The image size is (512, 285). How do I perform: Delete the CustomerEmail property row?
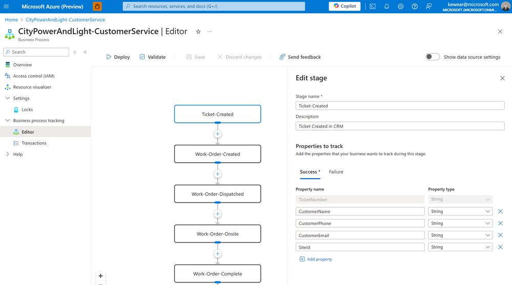[500, 235]
